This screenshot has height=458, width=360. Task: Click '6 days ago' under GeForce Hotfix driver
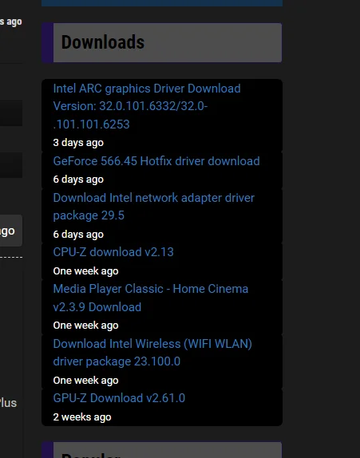click(78, 180)
